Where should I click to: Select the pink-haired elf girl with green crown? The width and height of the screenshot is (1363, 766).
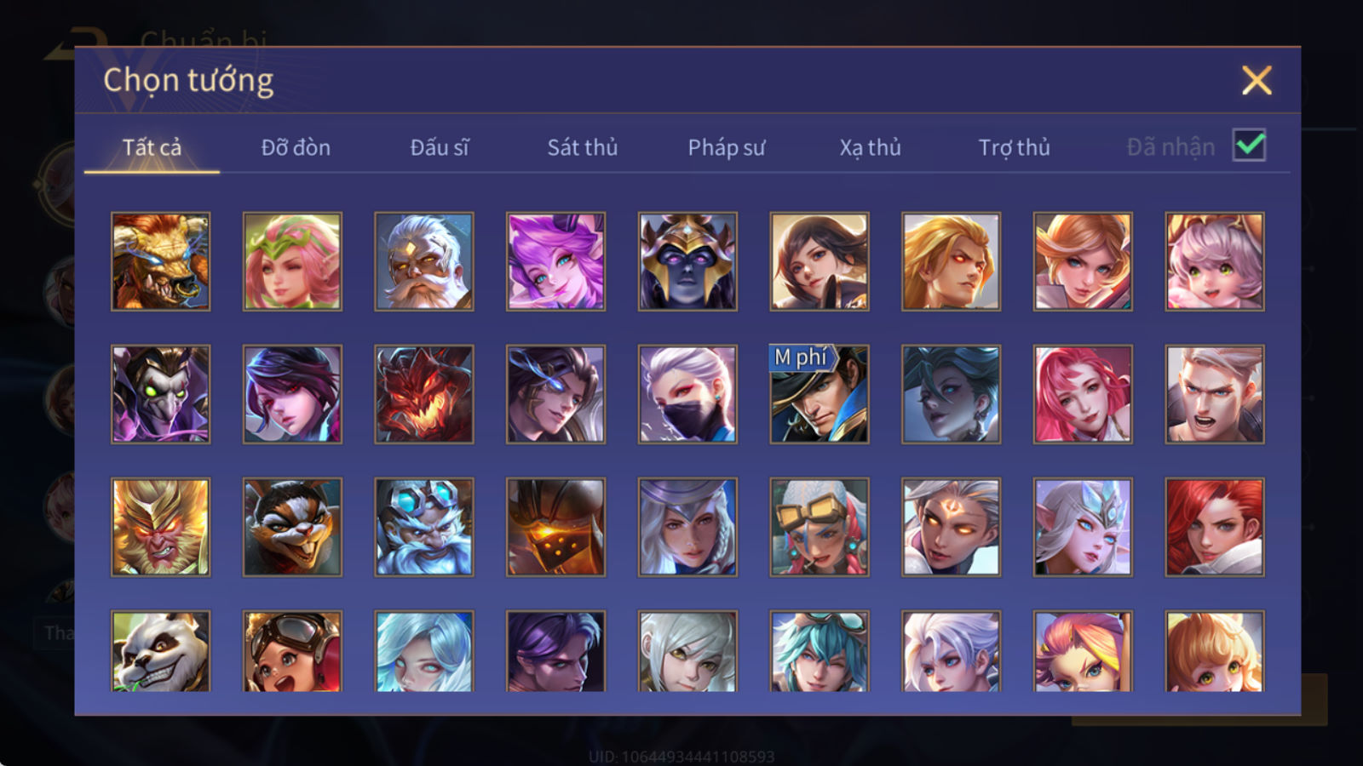pyautogui.click(x=292, y=261)
